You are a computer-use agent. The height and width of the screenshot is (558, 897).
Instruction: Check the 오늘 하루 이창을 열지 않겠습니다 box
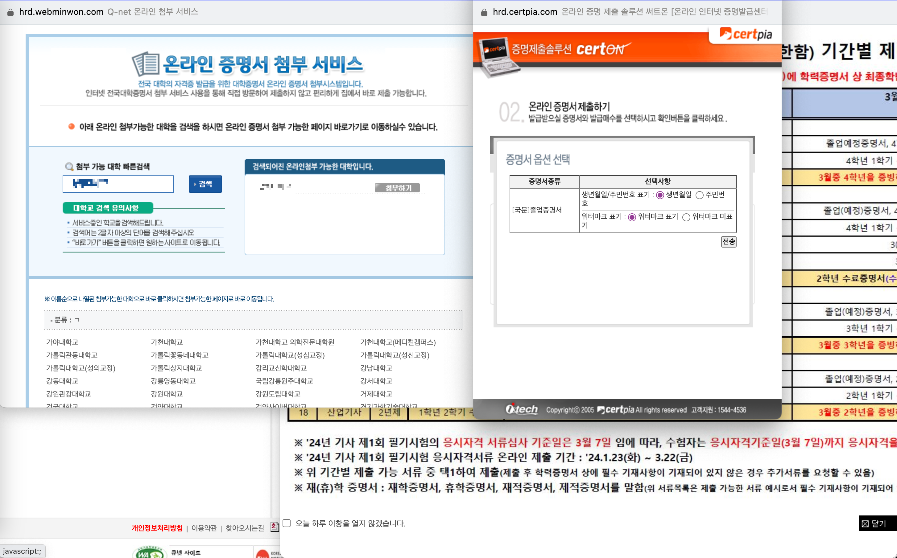(287, 523)
